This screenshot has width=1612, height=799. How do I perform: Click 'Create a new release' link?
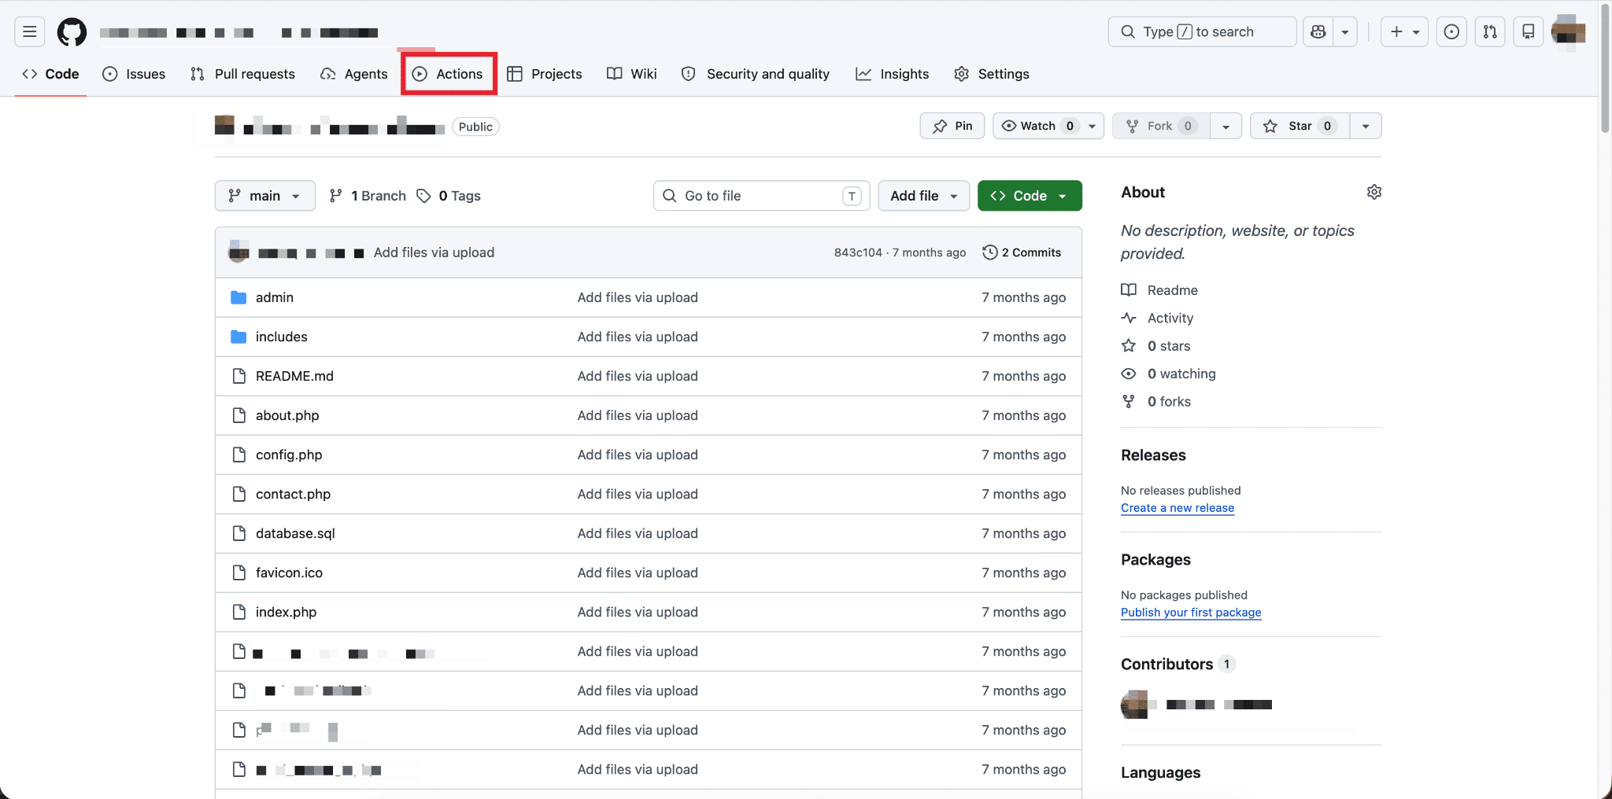[1178, 508]
